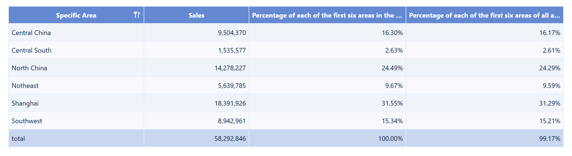The height and width of the screenshot is (156, 572).
Task: Select the Central China row label
Action: click(x=31, y=33)
